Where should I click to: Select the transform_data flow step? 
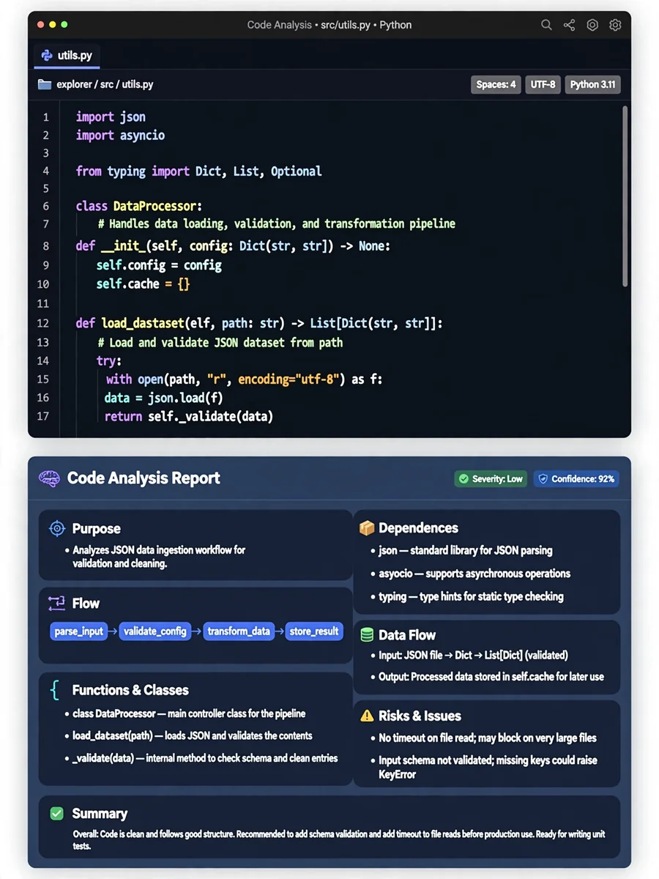239,631
